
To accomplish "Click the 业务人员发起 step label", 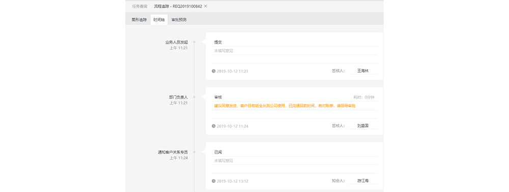I will pos(176,42).
